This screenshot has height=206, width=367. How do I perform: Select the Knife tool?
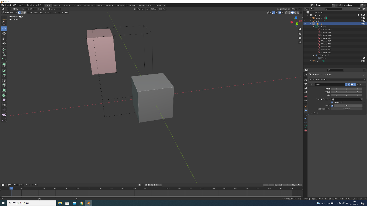click(x=4, y=85)
